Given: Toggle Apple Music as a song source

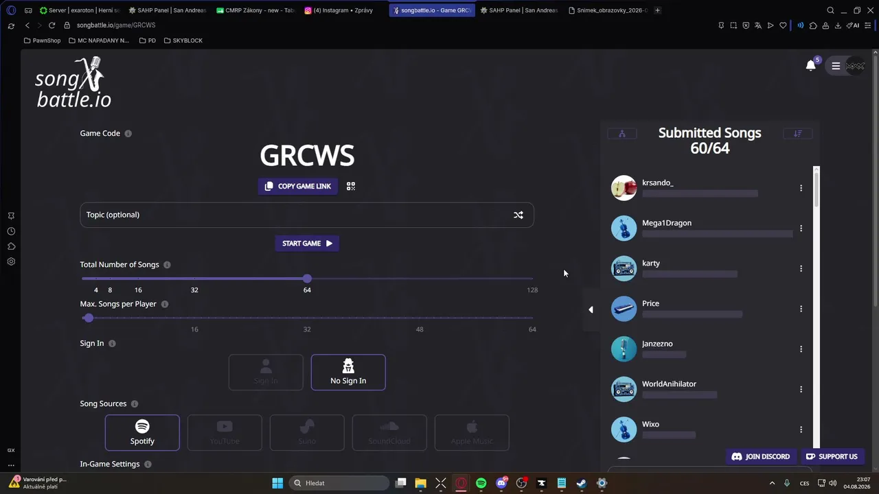Looking at the screenshot, I should (472, 432).
